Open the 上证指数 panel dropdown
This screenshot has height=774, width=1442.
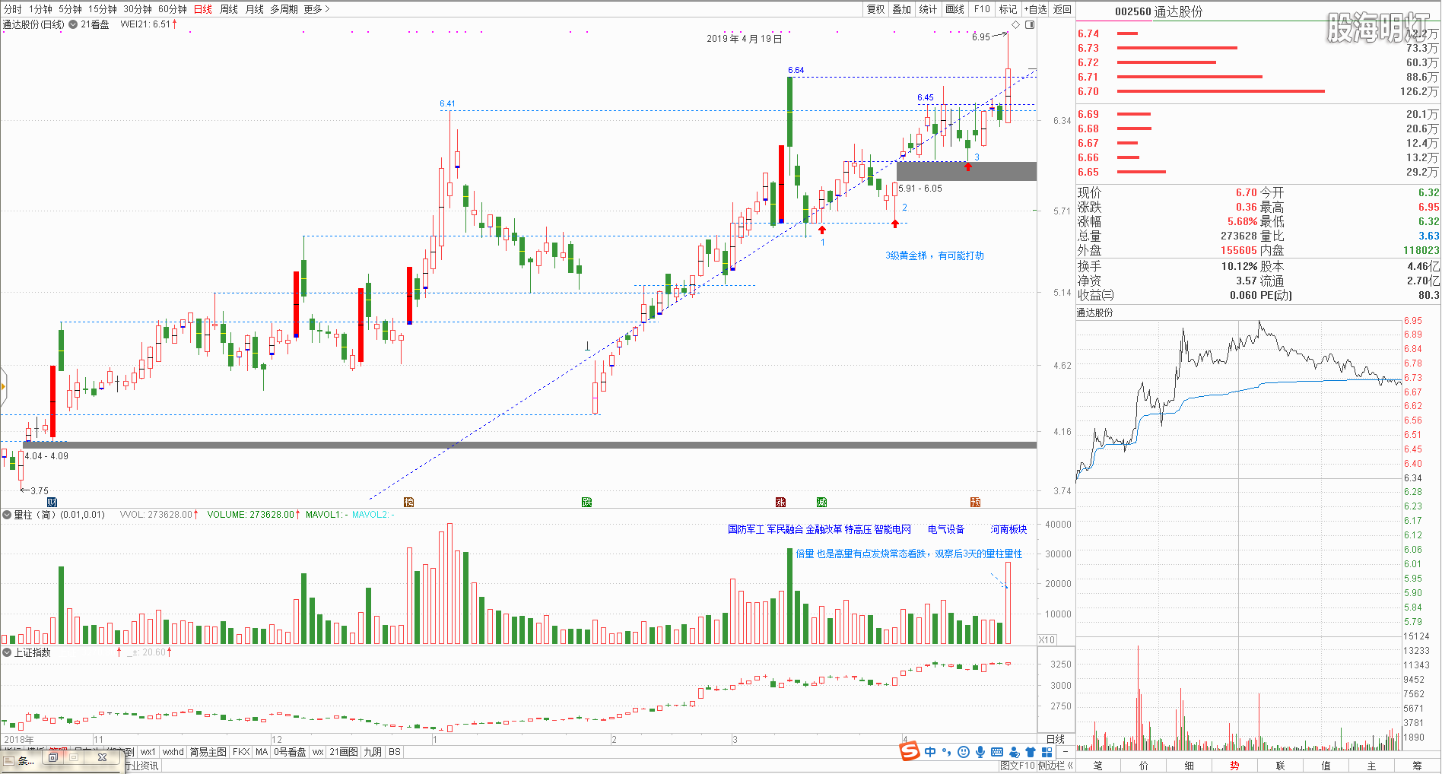click(x=6, y=652)
